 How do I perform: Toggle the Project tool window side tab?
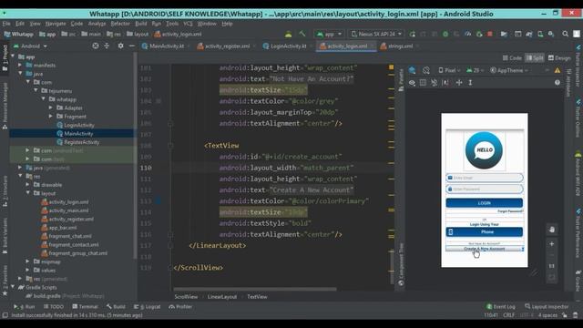[x=5, y=58]
